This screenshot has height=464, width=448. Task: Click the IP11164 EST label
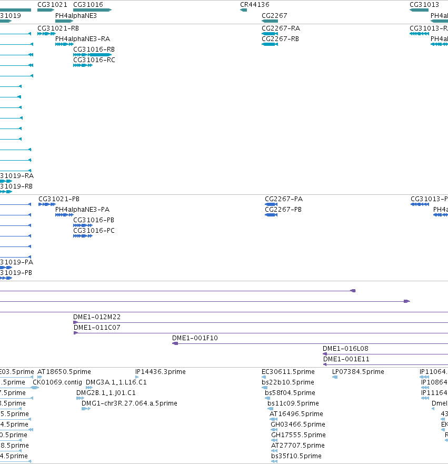pos(434,393)
